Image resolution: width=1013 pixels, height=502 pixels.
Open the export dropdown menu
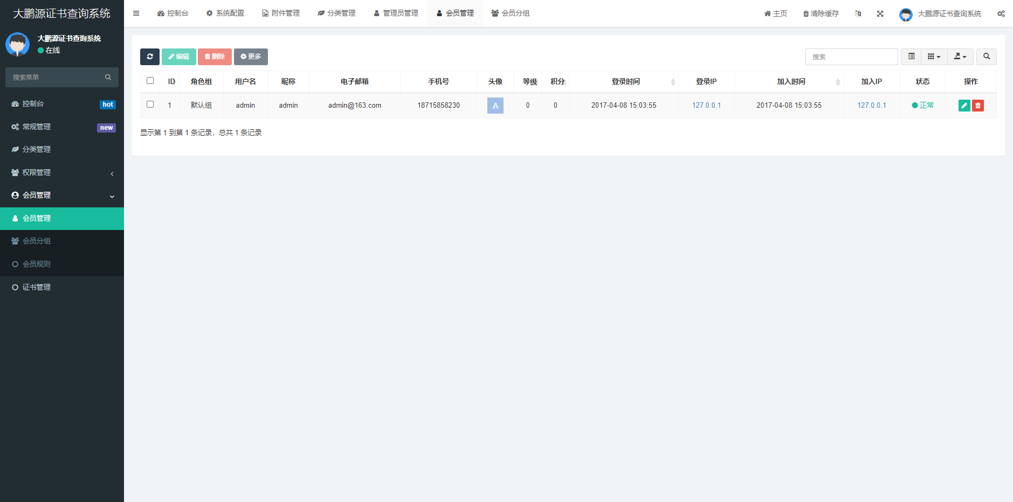960,57
